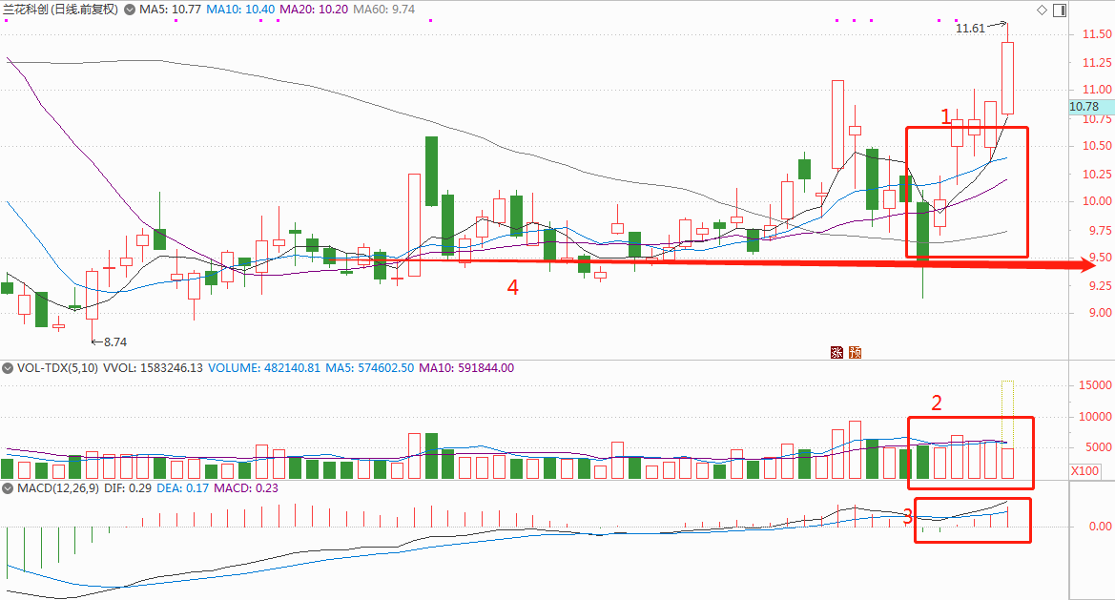The height and width of the screenshot is (600, 1115).
Task: Click the 涨 marker icon
Action: [x=836, y=352]
